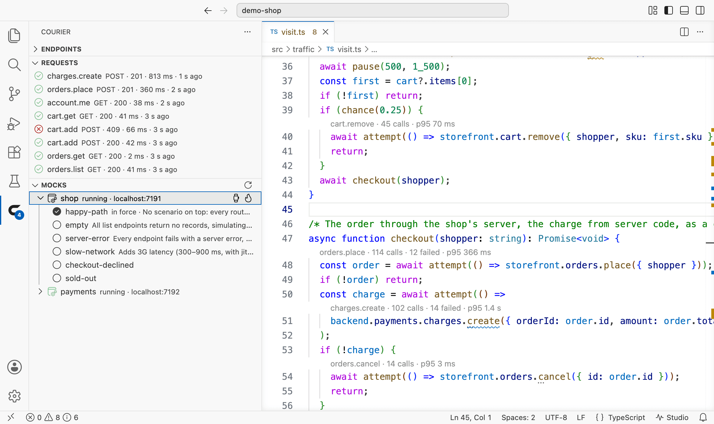
Task: Select the checkout-declined scenario
Action: point(145,265)
